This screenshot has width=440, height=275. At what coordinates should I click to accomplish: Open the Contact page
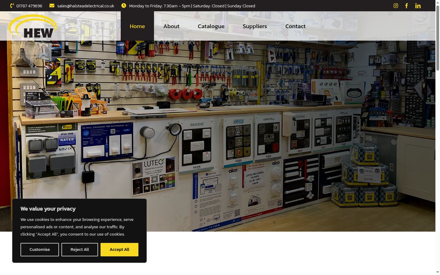[295, 26]
